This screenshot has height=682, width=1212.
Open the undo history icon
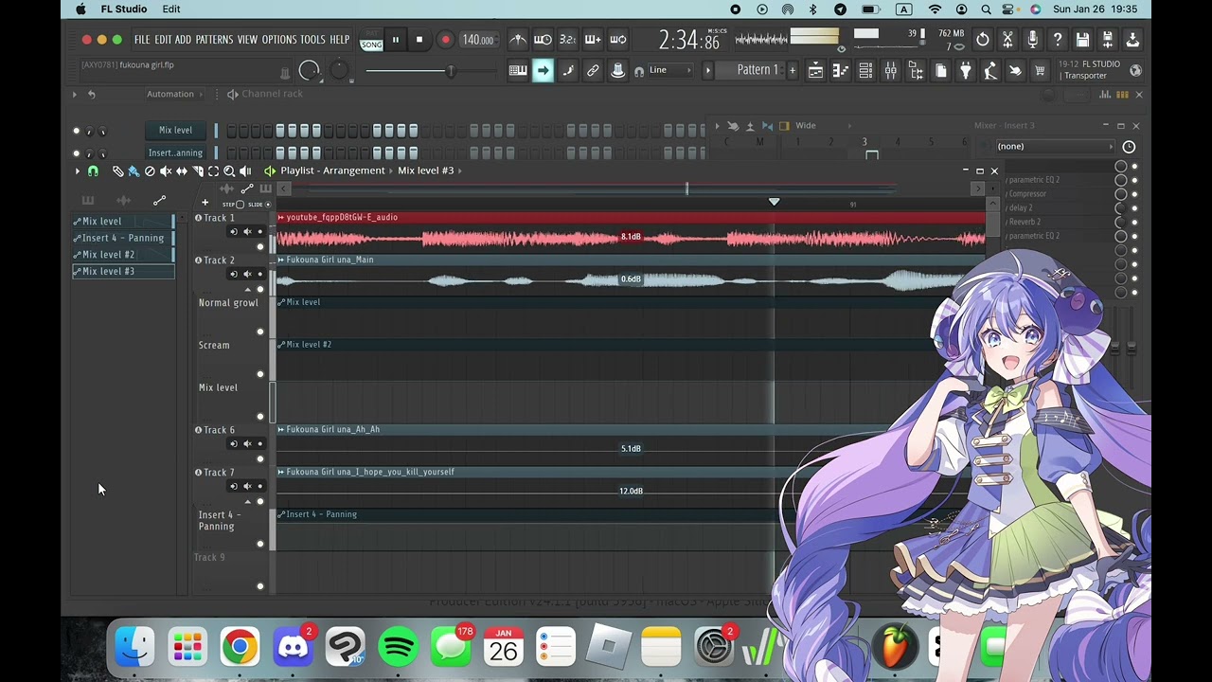tap(983, 40)
